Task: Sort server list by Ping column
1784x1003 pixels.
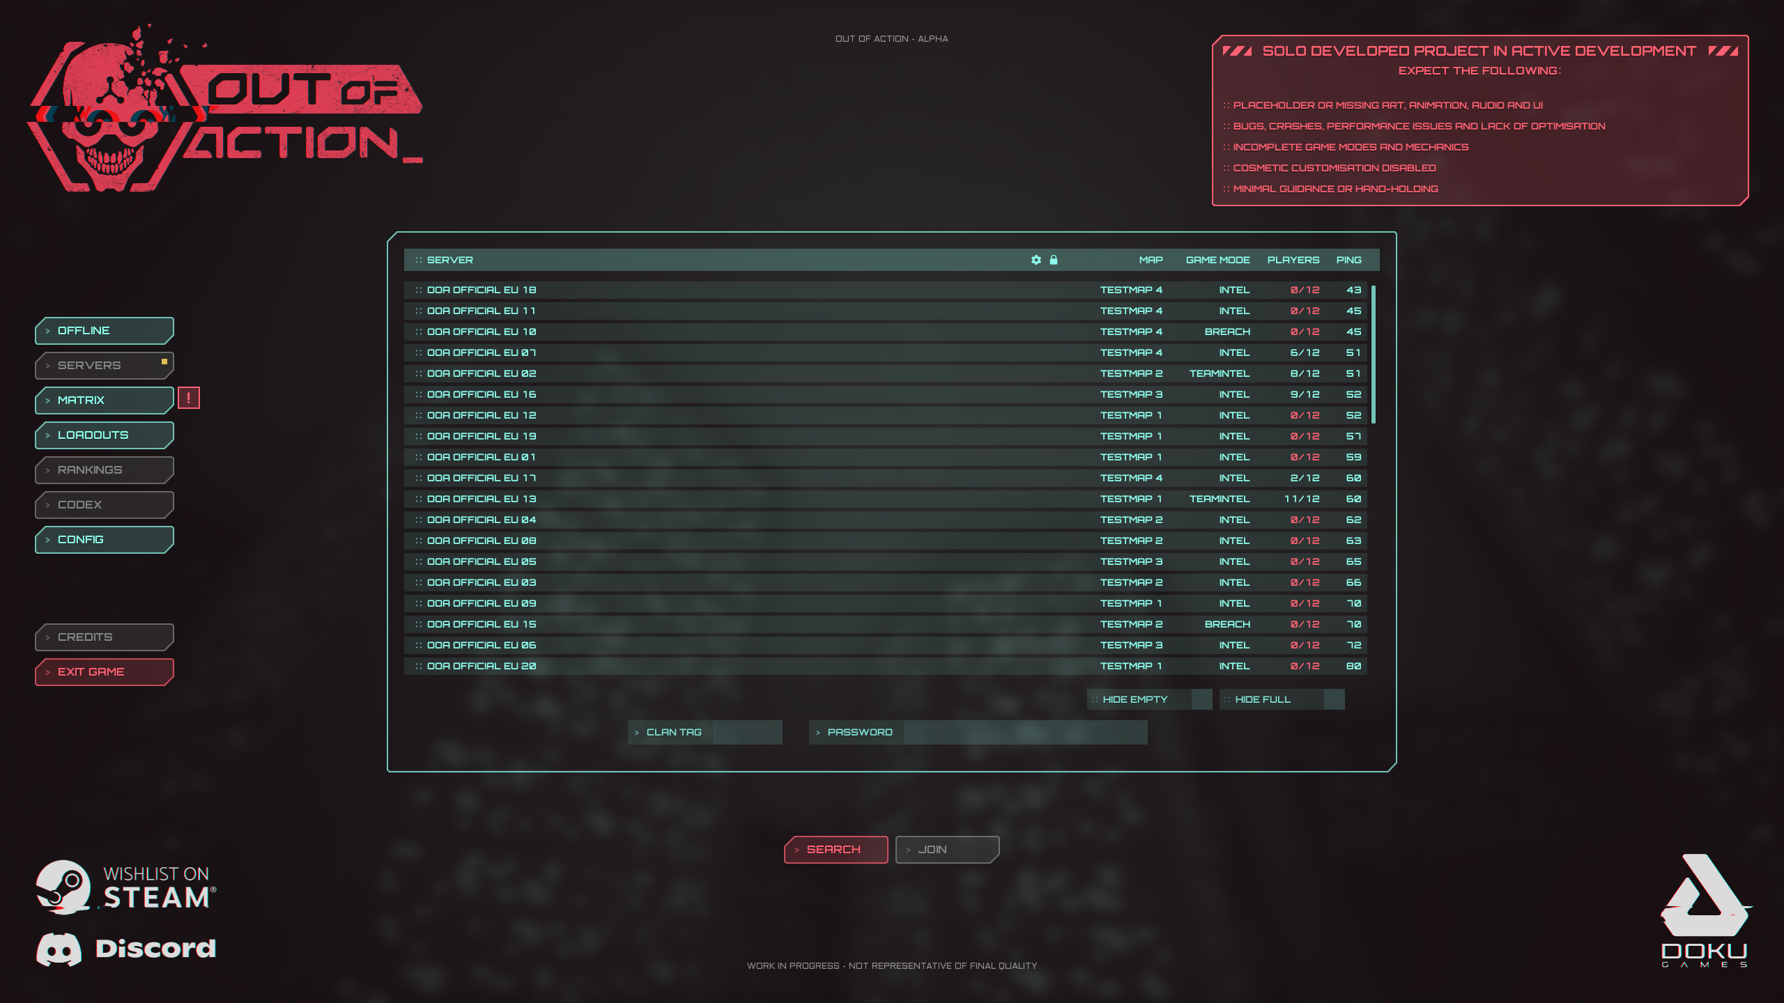Action: pyautogui.click(x=1348, y=260)
